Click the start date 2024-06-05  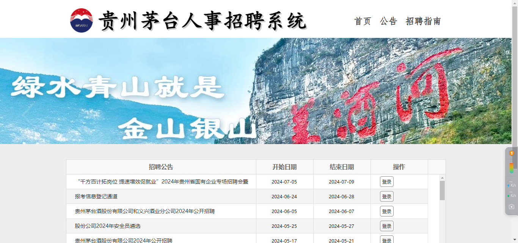pos(284,211)
